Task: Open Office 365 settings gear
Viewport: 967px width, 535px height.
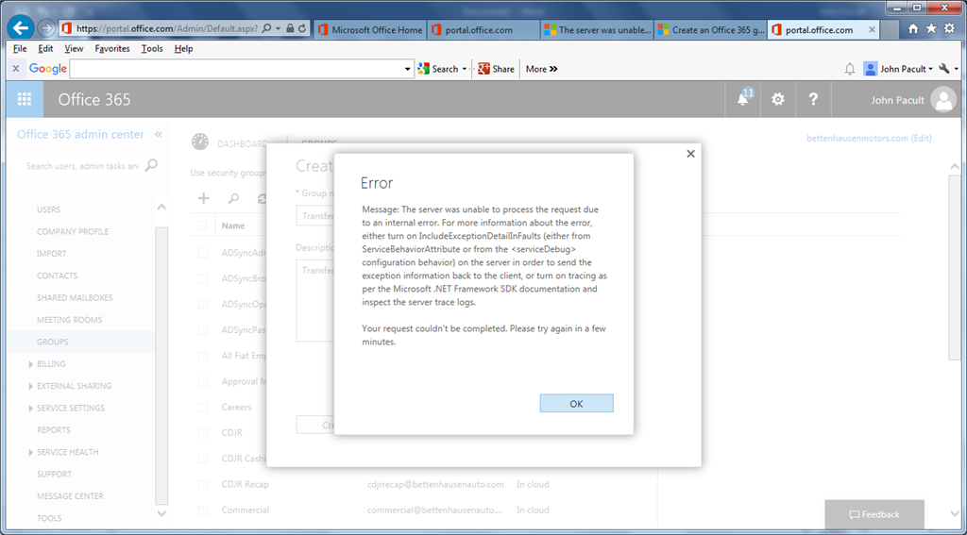Action: 778,99
